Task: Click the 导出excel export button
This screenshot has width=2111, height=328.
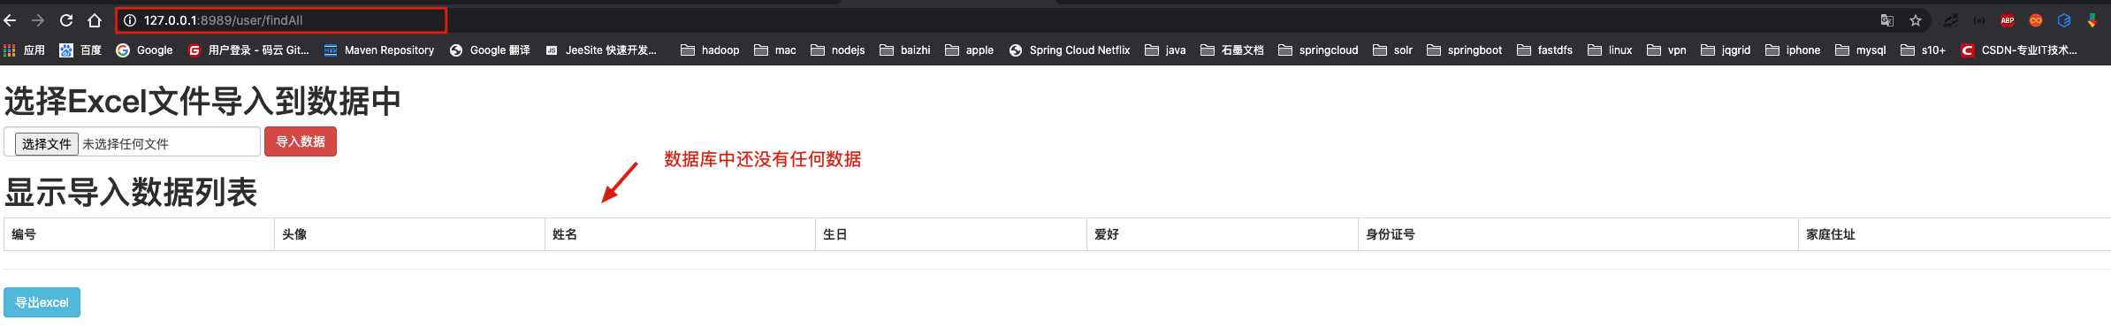Action: click(x=42, y=302)
